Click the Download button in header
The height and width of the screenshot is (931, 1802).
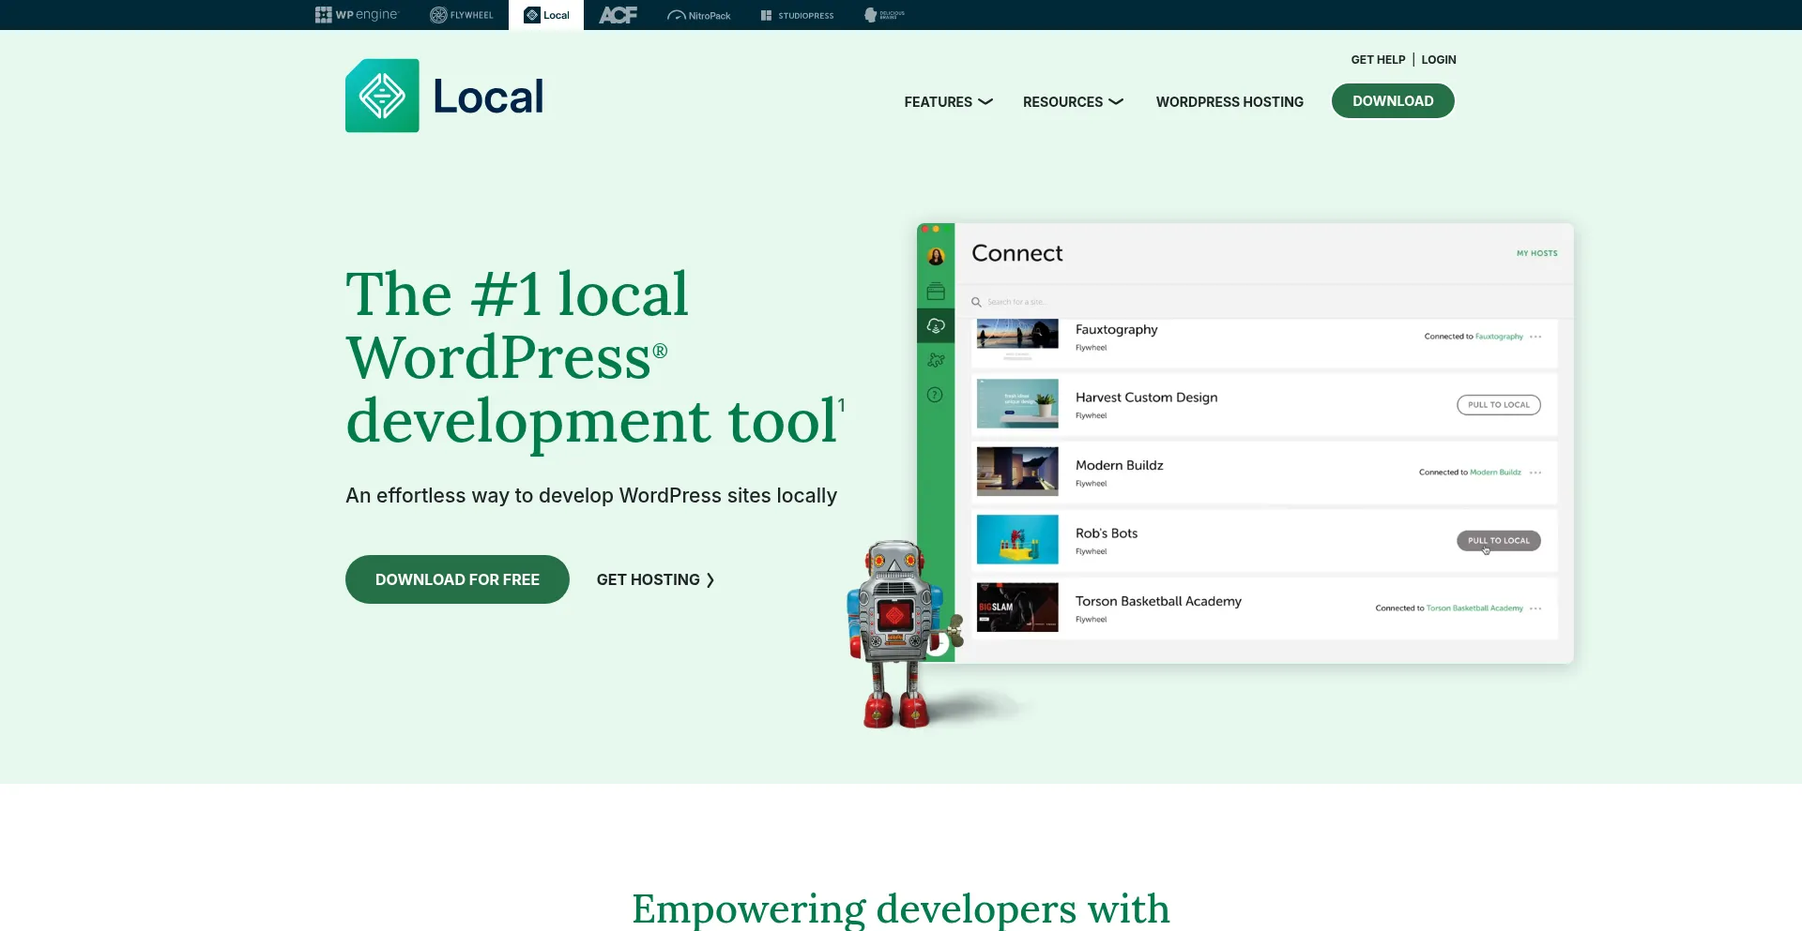click(x=1393, y=100)
